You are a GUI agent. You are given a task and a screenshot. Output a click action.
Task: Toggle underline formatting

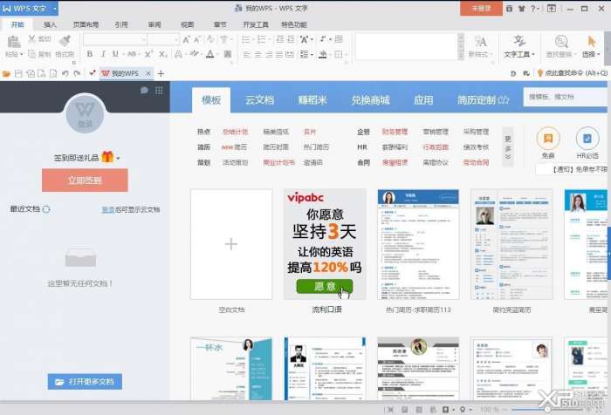[115, 54]
